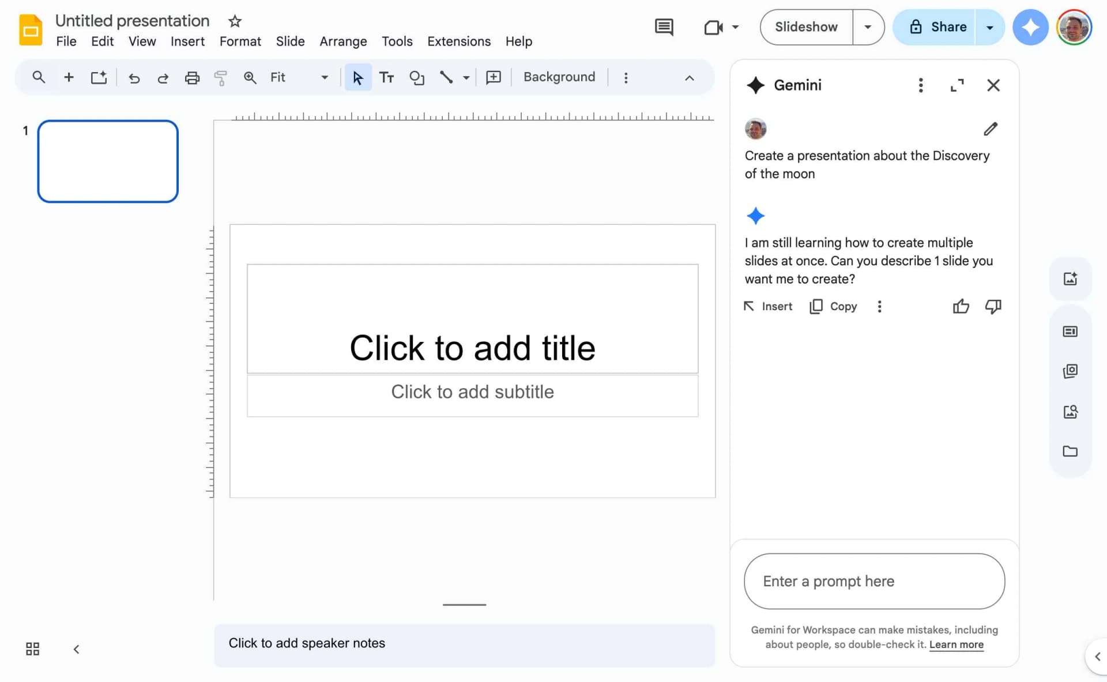Activate the paint format tool

(220, 78)
